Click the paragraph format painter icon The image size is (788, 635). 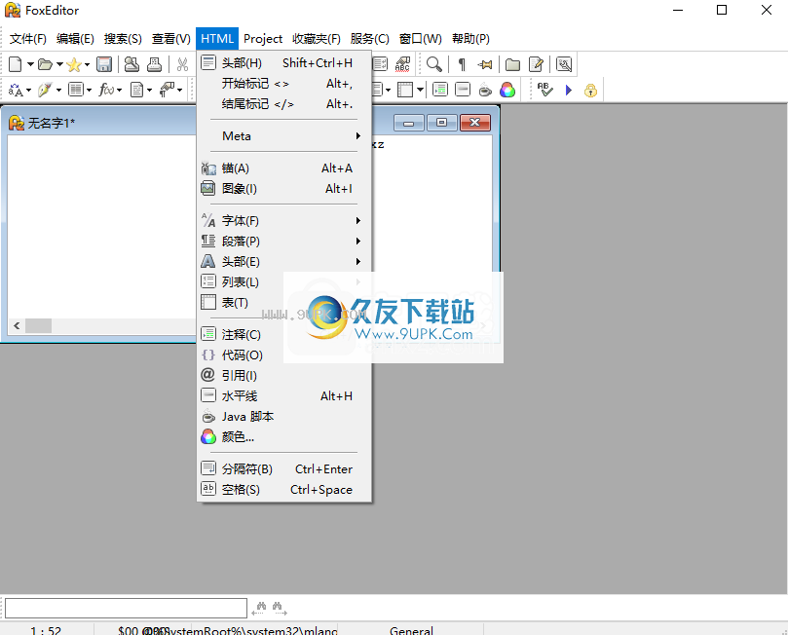167,90
